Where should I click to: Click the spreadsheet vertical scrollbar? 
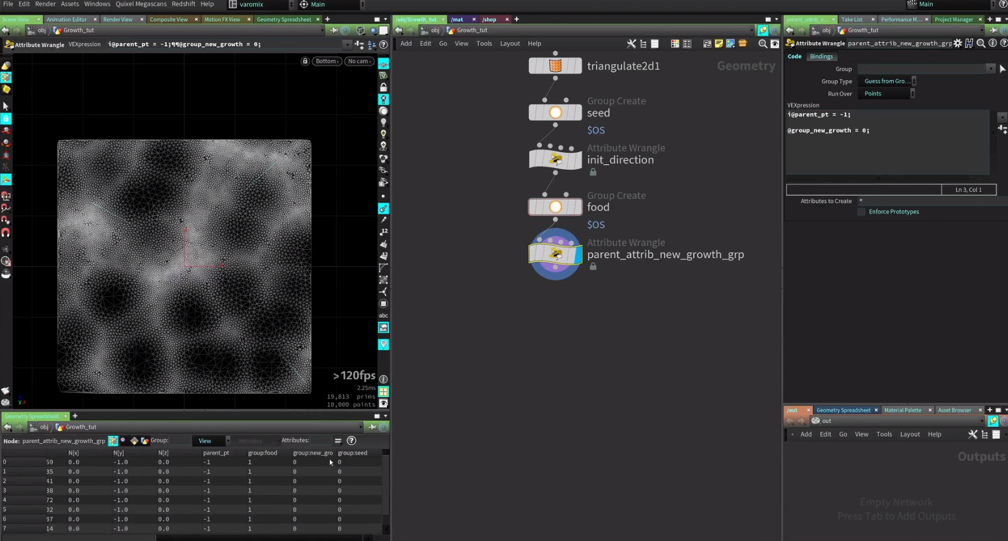click(x=386, y=489)
